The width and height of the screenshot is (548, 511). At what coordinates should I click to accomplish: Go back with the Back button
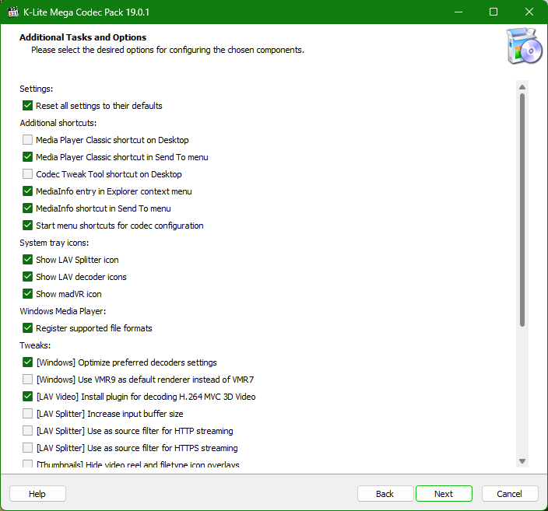click(x=385, y=494)
